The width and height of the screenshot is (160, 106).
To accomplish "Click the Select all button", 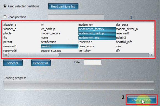I will click(13, 63).
